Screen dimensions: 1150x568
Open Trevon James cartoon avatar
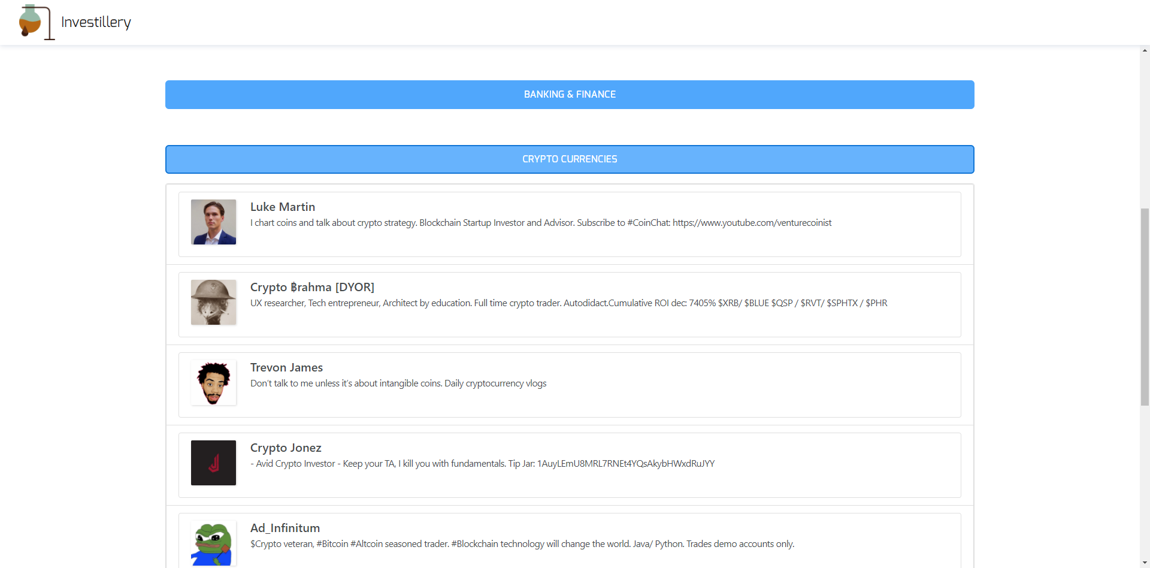point(213,382)
